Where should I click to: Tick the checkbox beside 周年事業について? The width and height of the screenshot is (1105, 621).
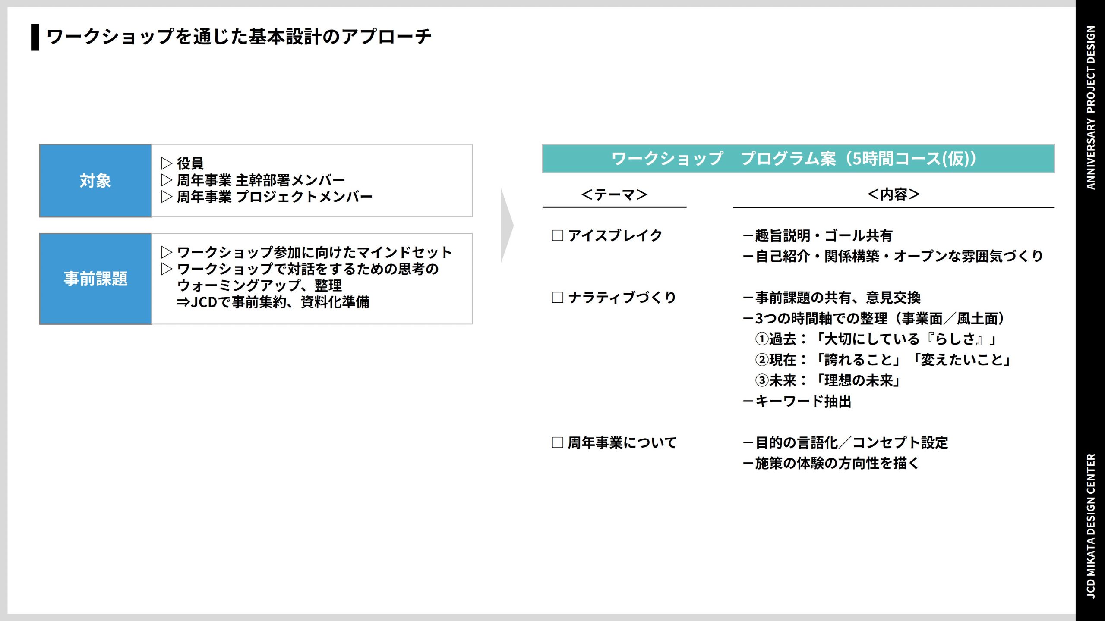(557, 442)
